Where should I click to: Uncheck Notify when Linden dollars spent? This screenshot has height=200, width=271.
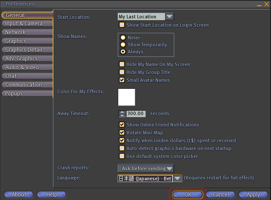[x=122, y=140]
